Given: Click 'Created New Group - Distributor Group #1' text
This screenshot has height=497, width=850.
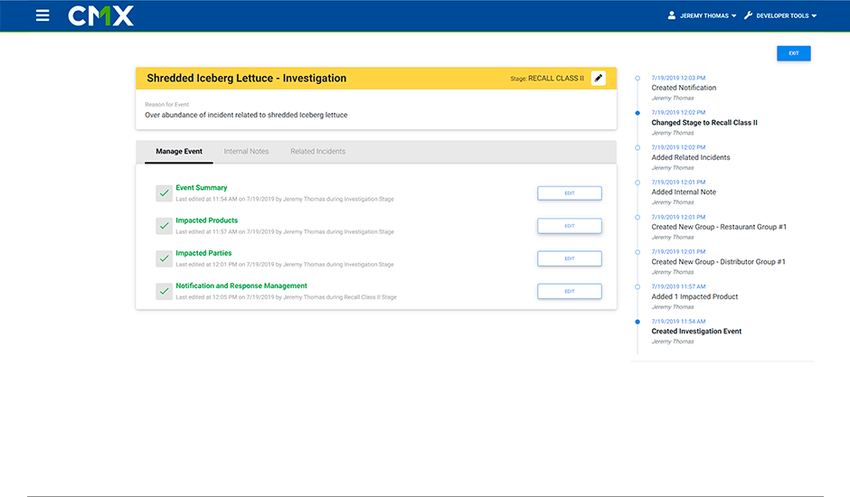Looking at the screenshot, I should 718,262.
